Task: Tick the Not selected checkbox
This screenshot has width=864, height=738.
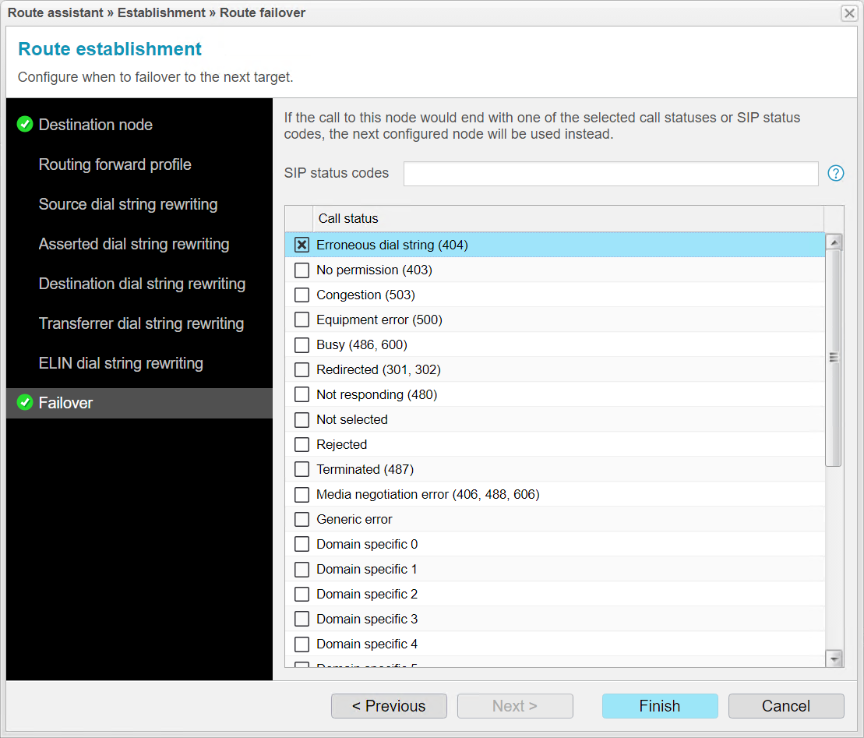Action: (x=302, y=419)
